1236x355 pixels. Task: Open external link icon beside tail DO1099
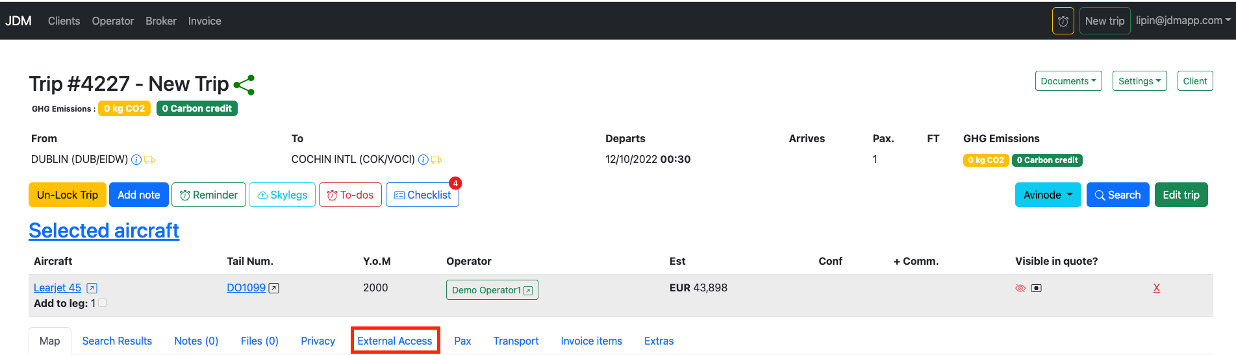[x=274, y=288]
